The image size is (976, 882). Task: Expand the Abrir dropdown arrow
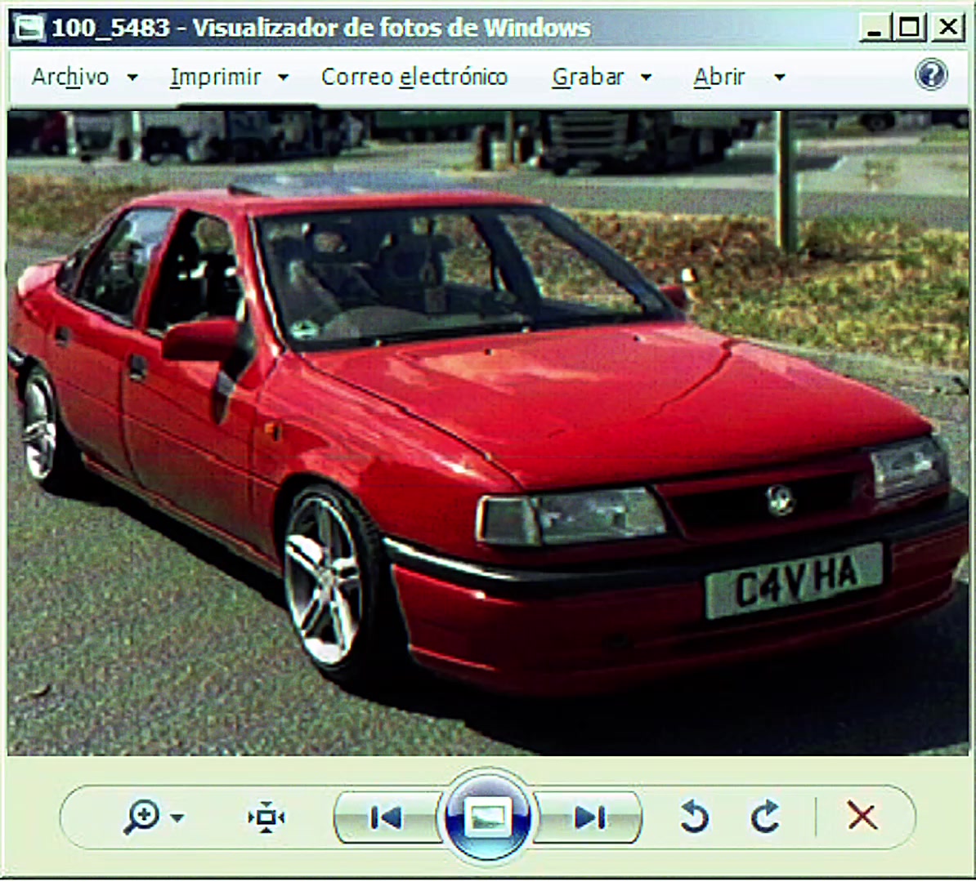779,78
